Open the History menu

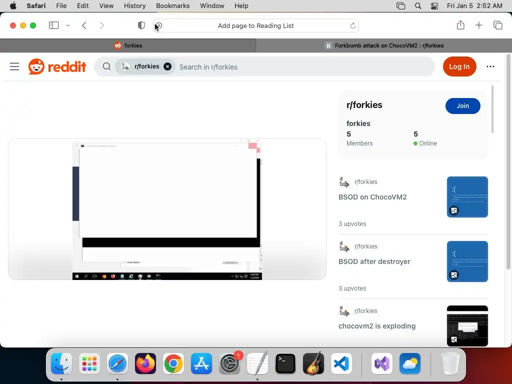tap(134, 6)
